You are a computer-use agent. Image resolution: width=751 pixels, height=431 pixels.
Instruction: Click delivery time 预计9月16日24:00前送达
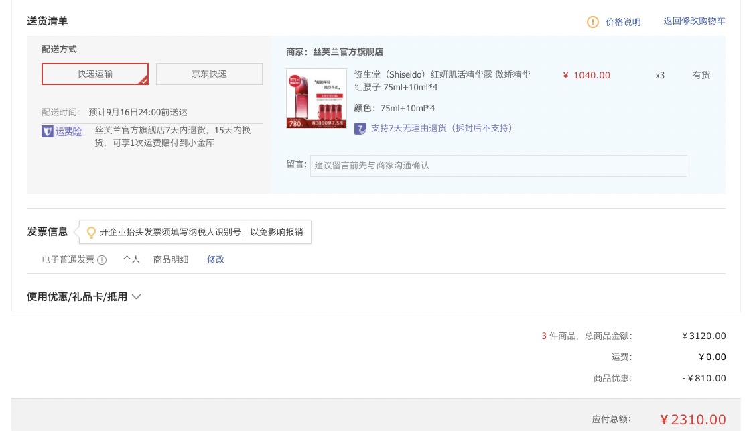[138, 112]
